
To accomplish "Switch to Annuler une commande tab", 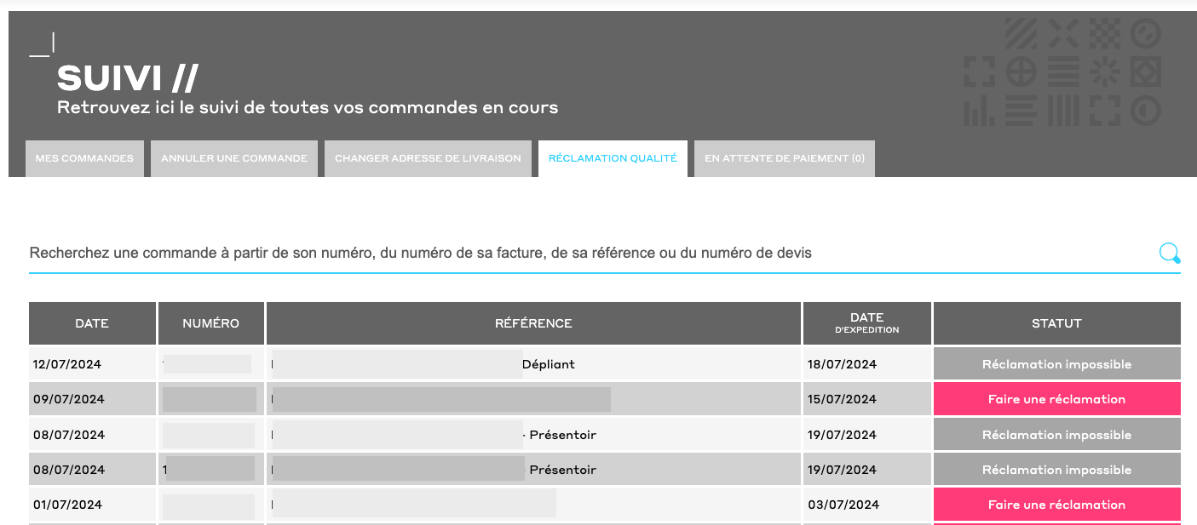I will pos(234,158).
